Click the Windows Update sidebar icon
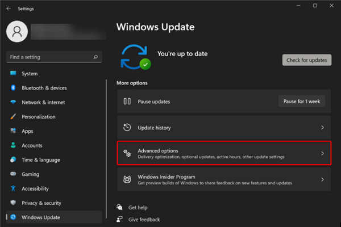The width and height of the screenshot is (341, 227). click(x=13, y=217)
